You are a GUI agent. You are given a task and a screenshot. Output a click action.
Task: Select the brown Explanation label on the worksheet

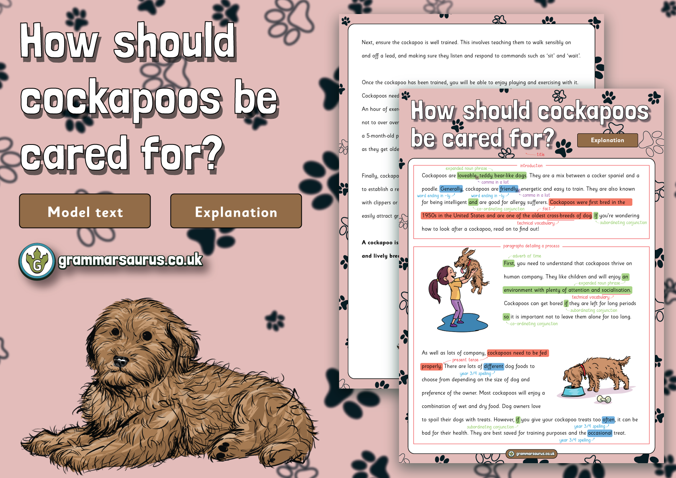point(607,140)
